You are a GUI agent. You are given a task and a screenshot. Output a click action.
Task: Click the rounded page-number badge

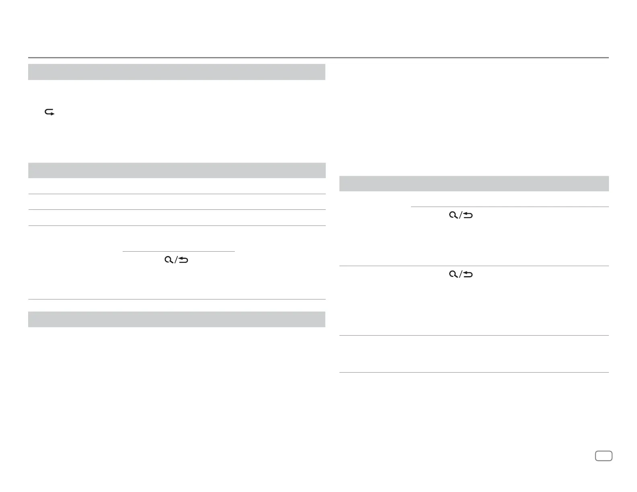click(x=604, y=456)
